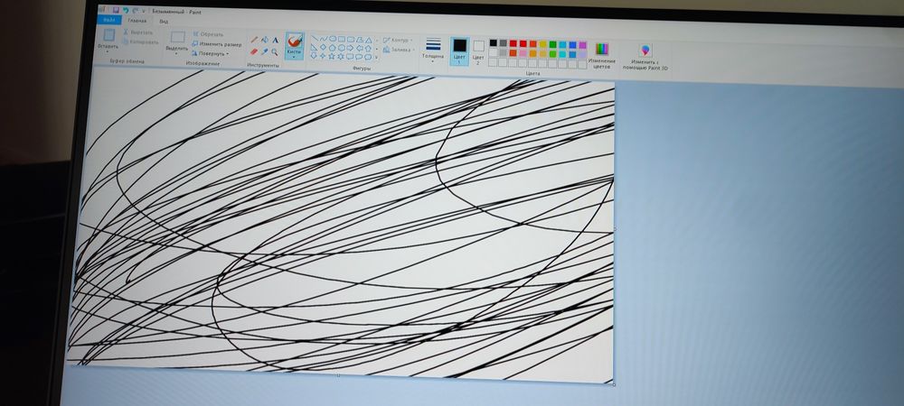Click the Копировать button
The width and height of the screenshot is (904, 406).
[140, 42]
